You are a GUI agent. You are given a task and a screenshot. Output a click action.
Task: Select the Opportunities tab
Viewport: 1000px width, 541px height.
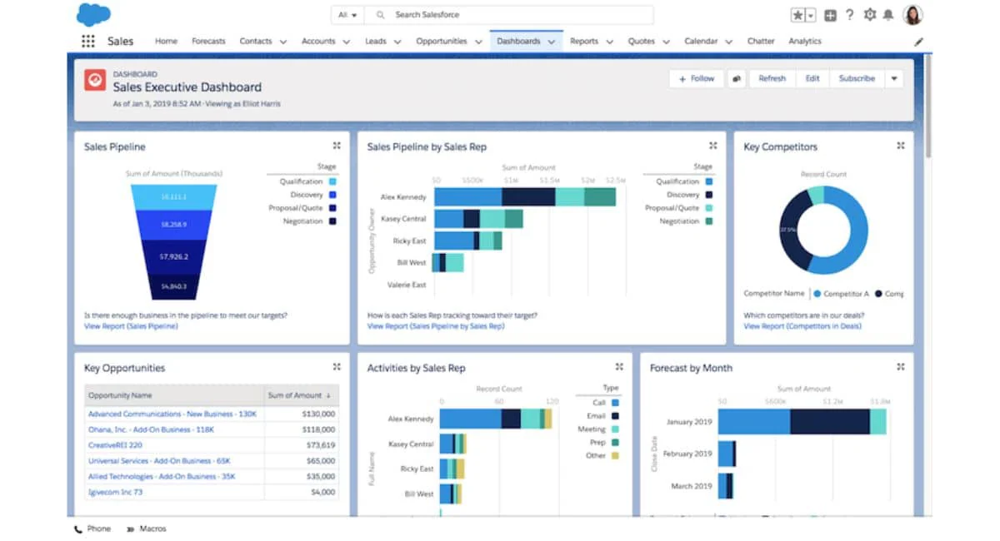coord(442,42)
